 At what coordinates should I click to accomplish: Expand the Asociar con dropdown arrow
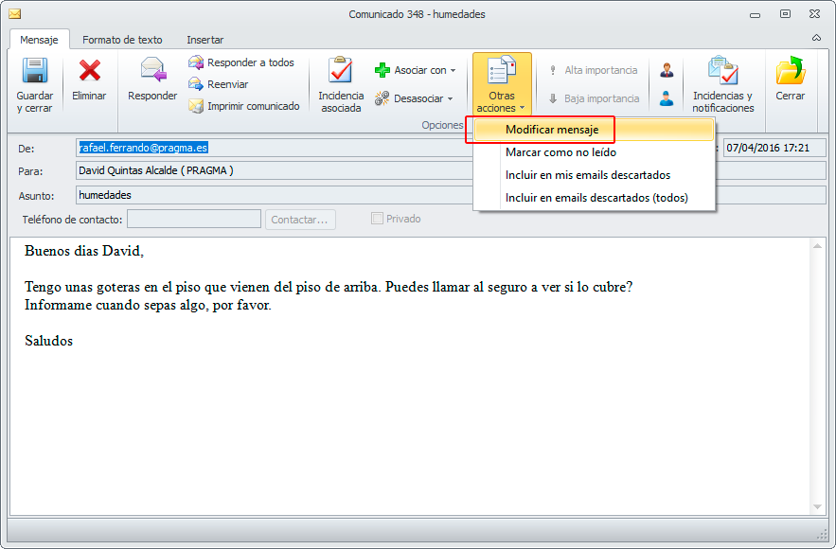tap(454, 70)
